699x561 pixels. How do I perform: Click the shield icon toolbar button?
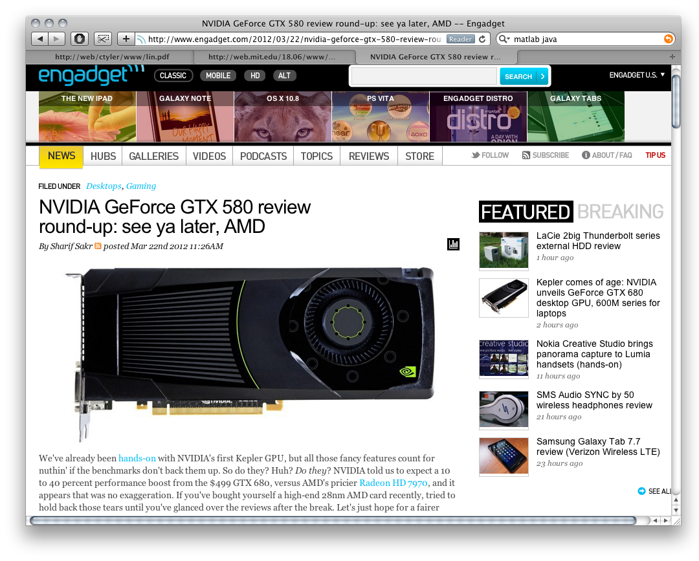coord(80,39)
